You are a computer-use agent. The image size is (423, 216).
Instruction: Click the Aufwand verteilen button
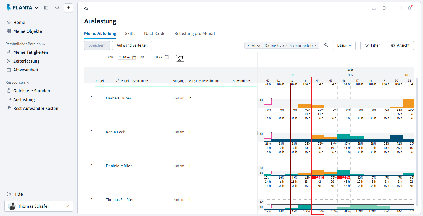point(132,45)
